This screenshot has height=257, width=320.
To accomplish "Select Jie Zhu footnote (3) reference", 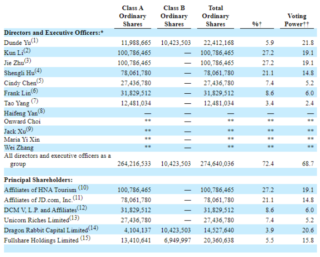I will [x=28, y=61].
